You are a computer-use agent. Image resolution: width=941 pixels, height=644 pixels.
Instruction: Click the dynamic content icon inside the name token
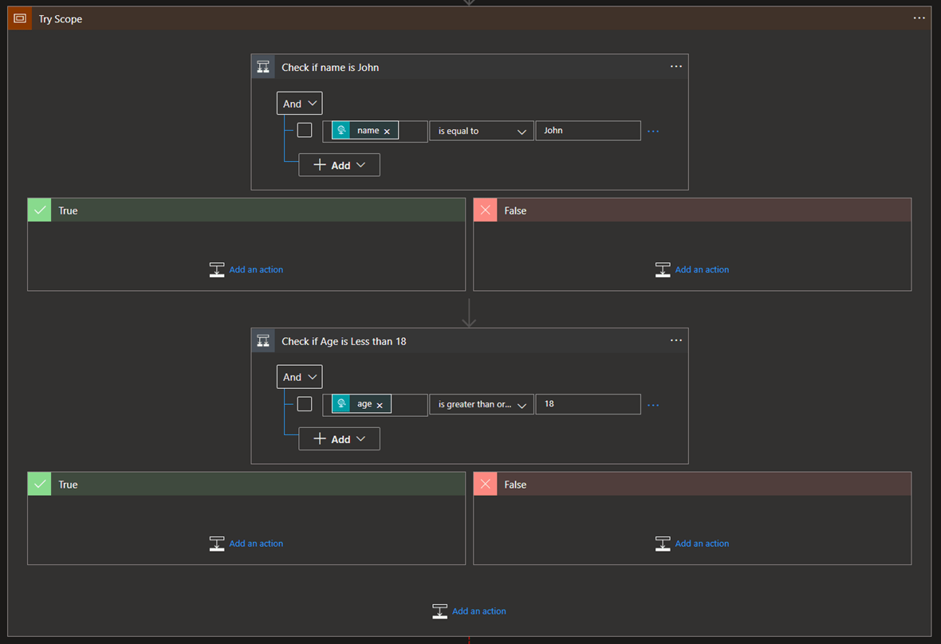click(343, 129)
